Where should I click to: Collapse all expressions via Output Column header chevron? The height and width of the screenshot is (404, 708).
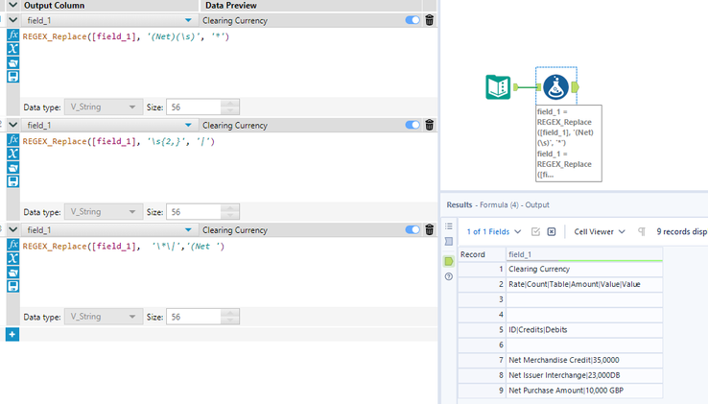pyautogui.click(x=13, y=6)
